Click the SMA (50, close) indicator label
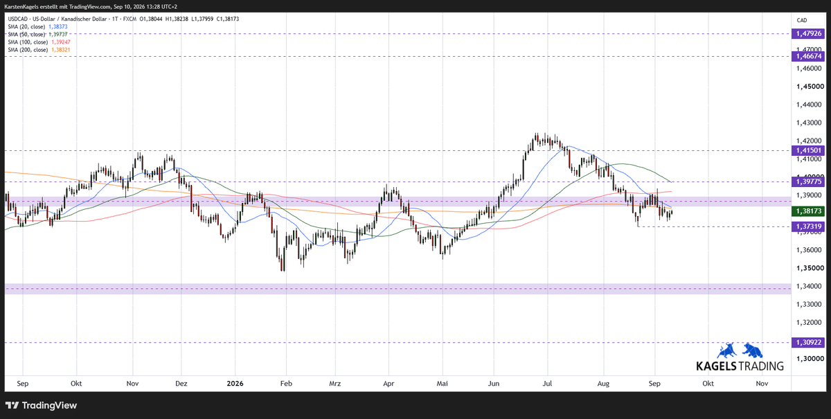The width and height of the screenshot is (831, 419). tap(28, 34)
